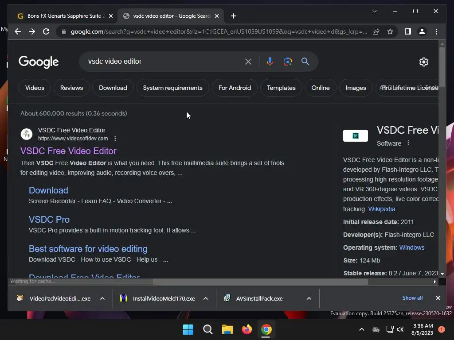Open the volume control in tray
This screenshot has height=340, width=454.
400,329
